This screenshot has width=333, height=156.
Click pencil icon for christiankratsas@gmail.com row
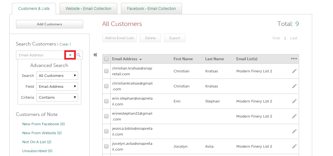tap(294, 86)
